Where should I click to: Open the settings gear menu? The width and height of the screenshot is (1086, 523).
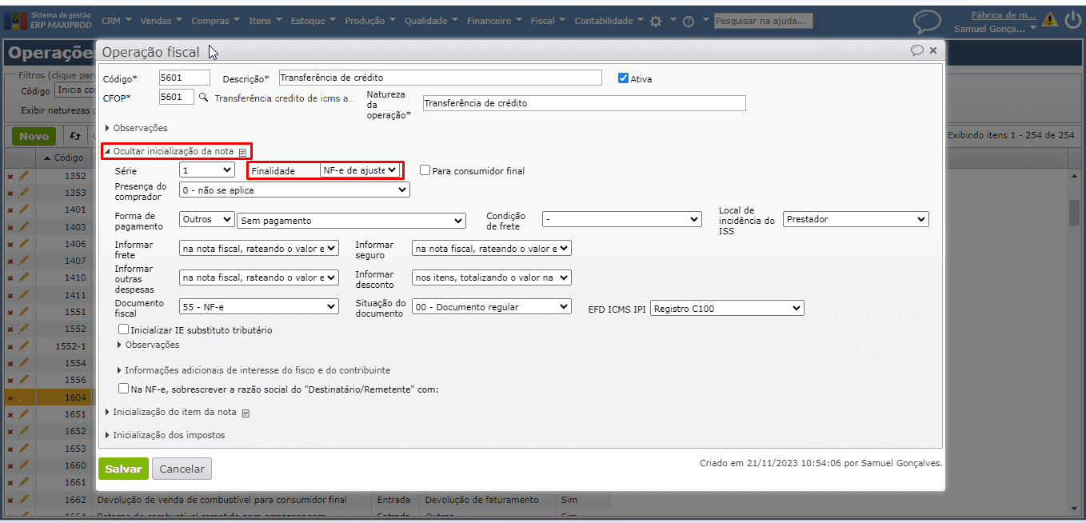click(x=656, y=22)
